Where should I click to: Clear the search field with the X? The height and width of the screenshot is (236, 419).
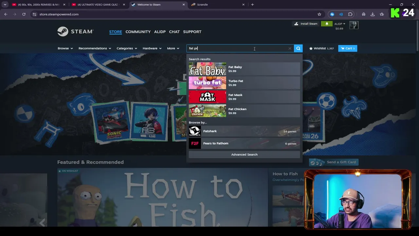[x=290, y=49]
